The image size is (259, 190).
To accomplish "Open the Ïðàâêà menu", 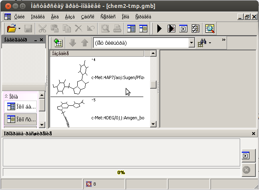I will [38, 17].
